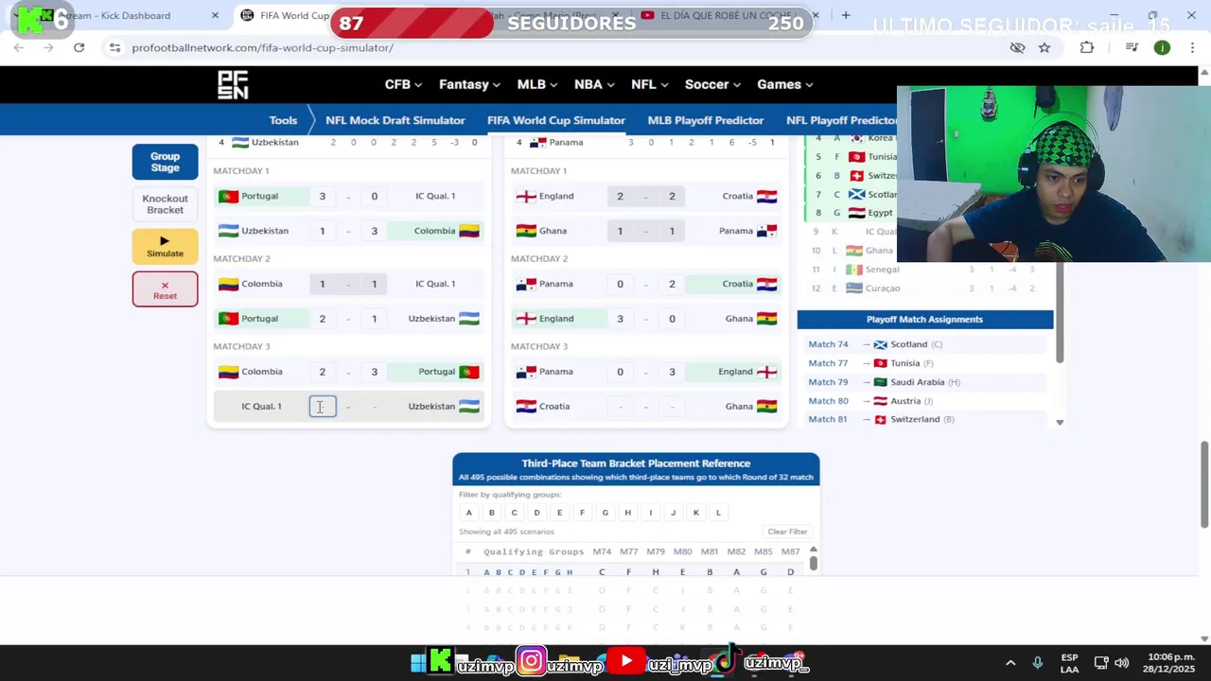Open the Match 77 link
This screenshot has width=1211, height=681.
[x=828, y=363]
